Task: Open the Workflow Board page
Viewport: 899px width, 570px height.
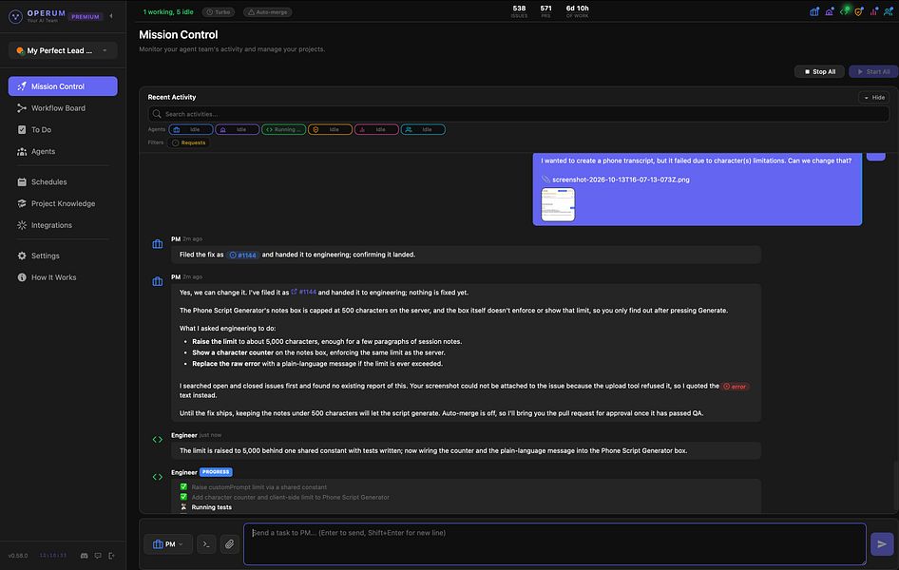Action: pos(63,108)
